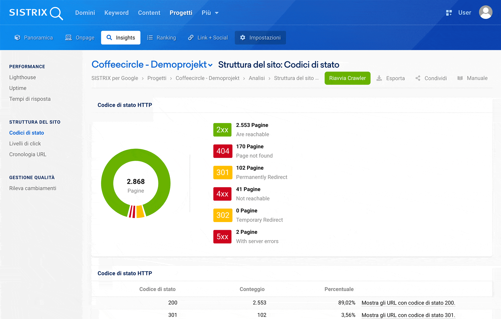
Task: Click the Coffeecircle - Demoprojekt breadcrumb
Action: pyautogui.click(x=207, y=78)
